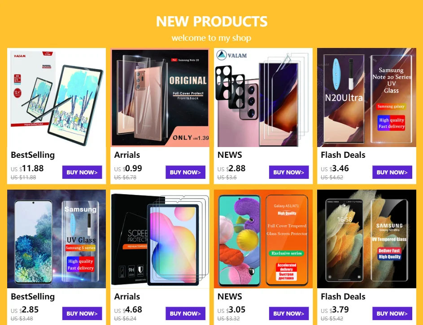Click the NEW PRODUCTS banner heading
Viewport: 423px width, 325px height.
click(212, 21)
